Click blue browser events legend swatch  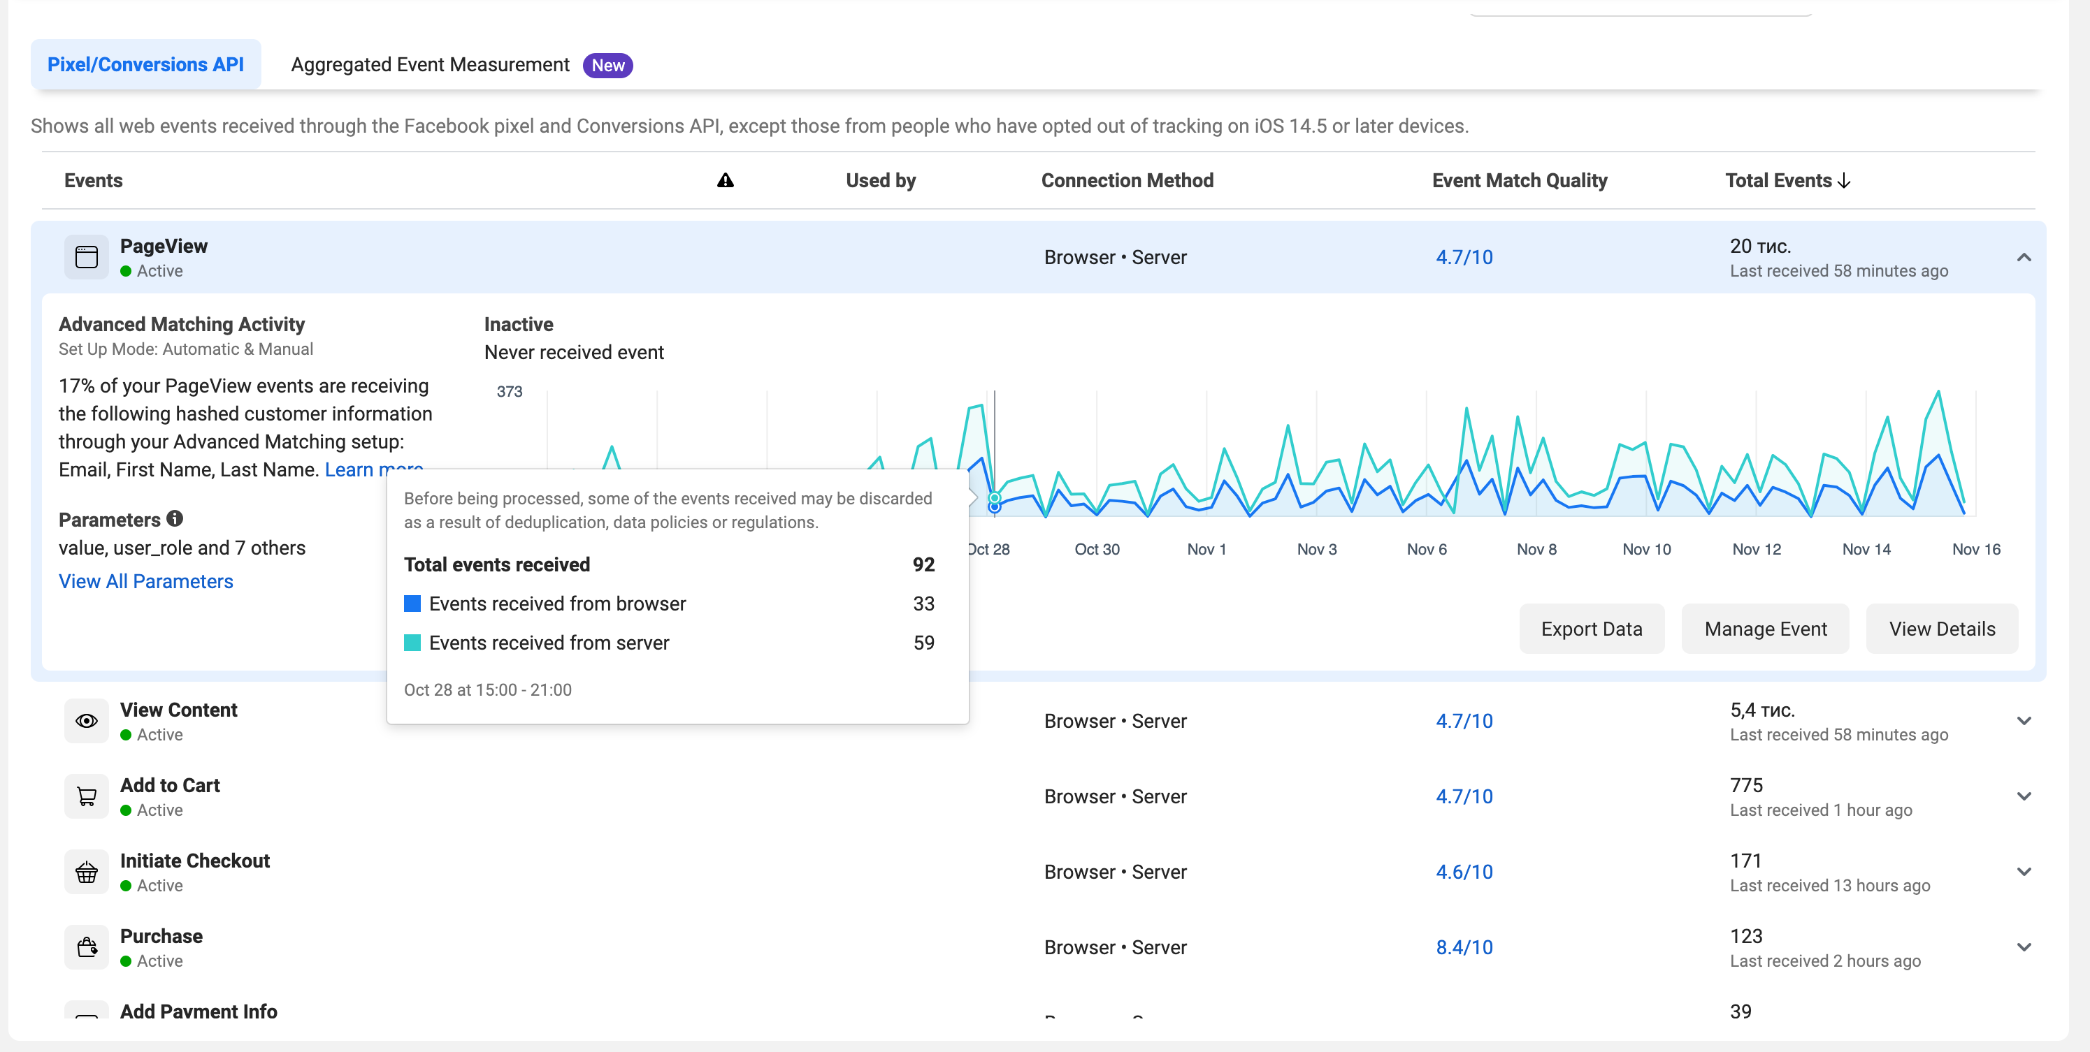[412, 604]
